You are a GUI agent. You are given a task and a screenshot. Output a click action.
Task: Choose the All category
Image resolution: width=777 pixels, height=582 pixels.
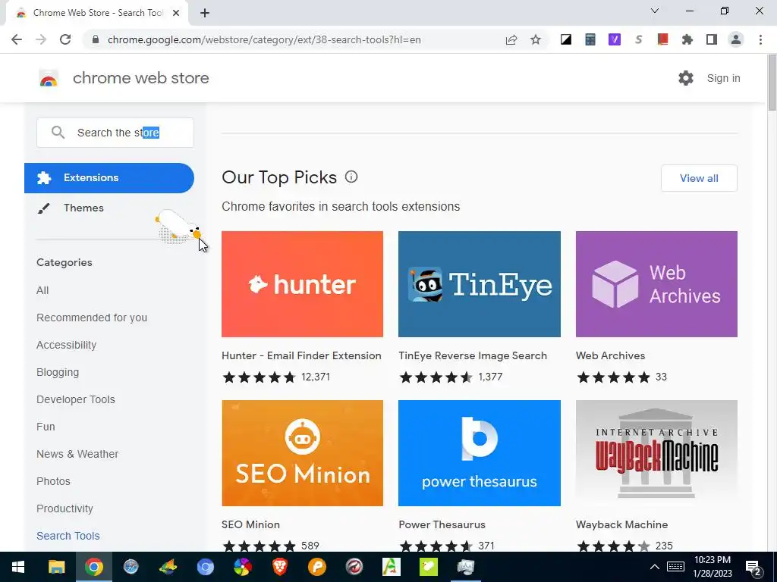coord(42,290)
